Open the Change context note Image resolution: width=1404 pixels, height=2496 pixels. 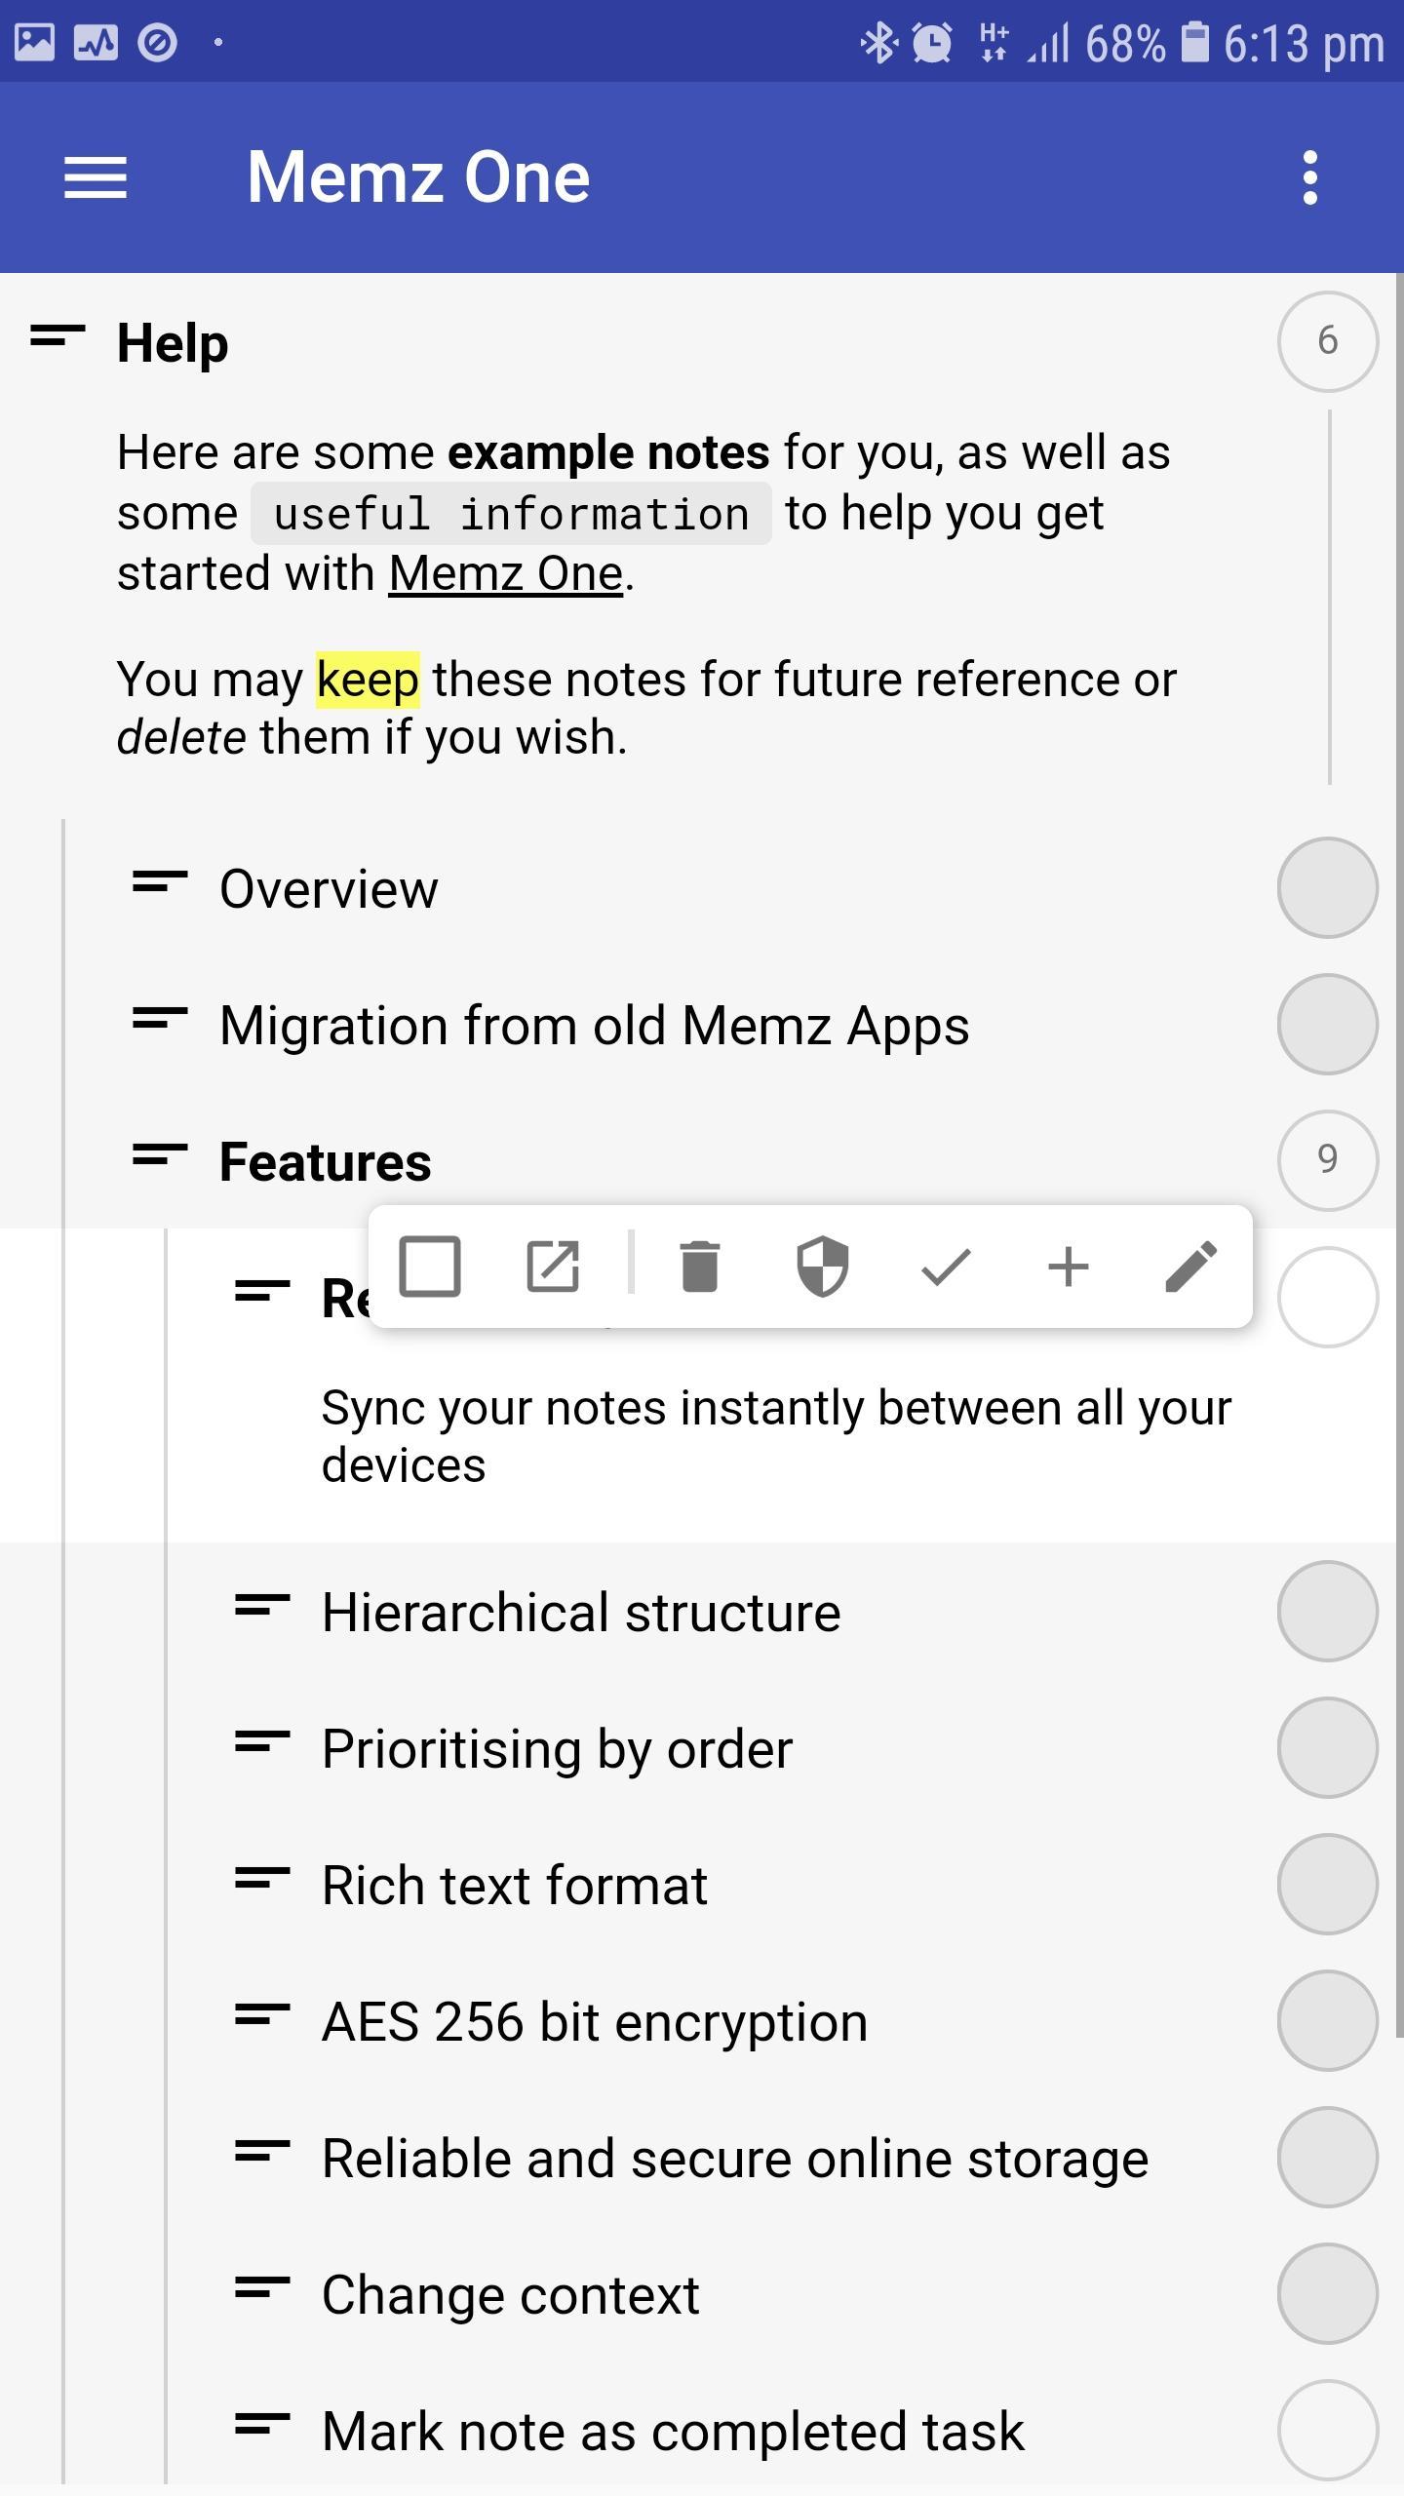(x=511, y=2294)
